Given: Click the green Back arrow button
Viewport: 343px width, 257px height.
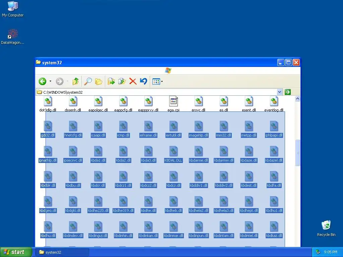Looking at the screenshot, I should tap(43, 82).
